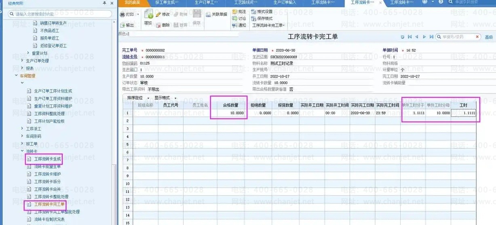Expand the 报表 tree node
The width and height of the screenshot is (496, 225).
22,68
